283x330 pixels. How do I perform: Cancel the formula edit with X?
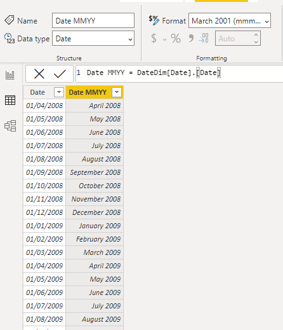tap(39, 74)
